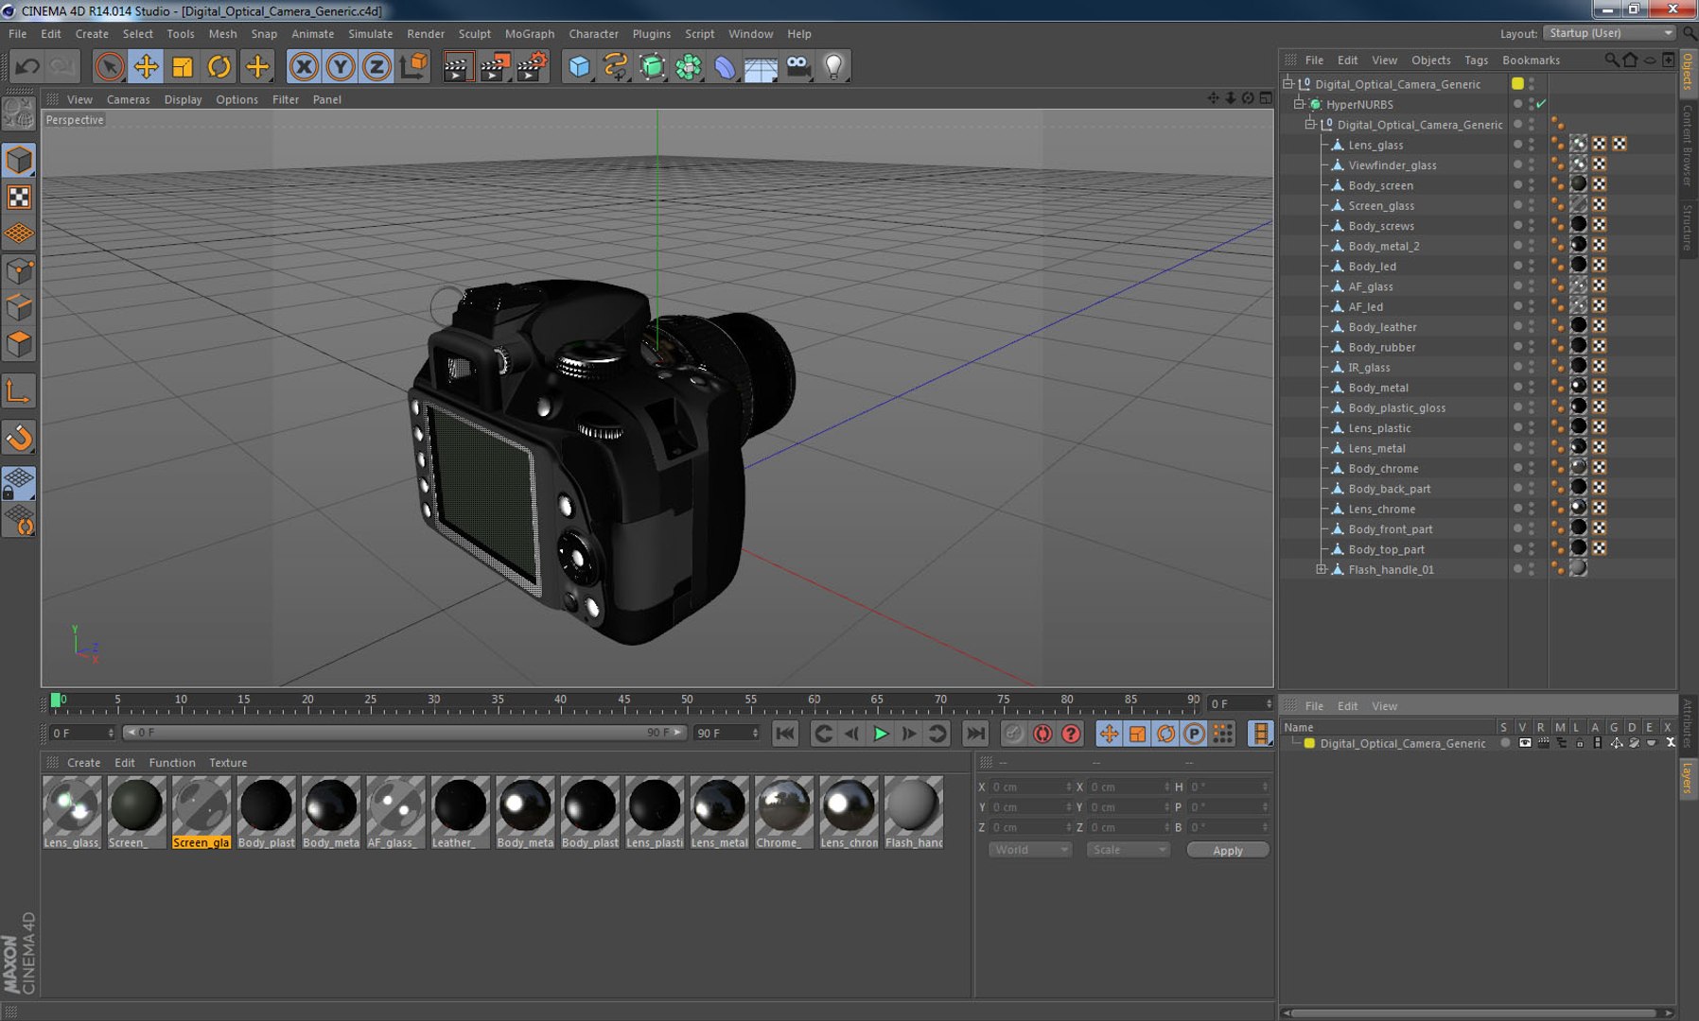Collapse the HyperNURBS tree node
This screenshot has width=1699, height=1021.
(x=1299, y=104)
